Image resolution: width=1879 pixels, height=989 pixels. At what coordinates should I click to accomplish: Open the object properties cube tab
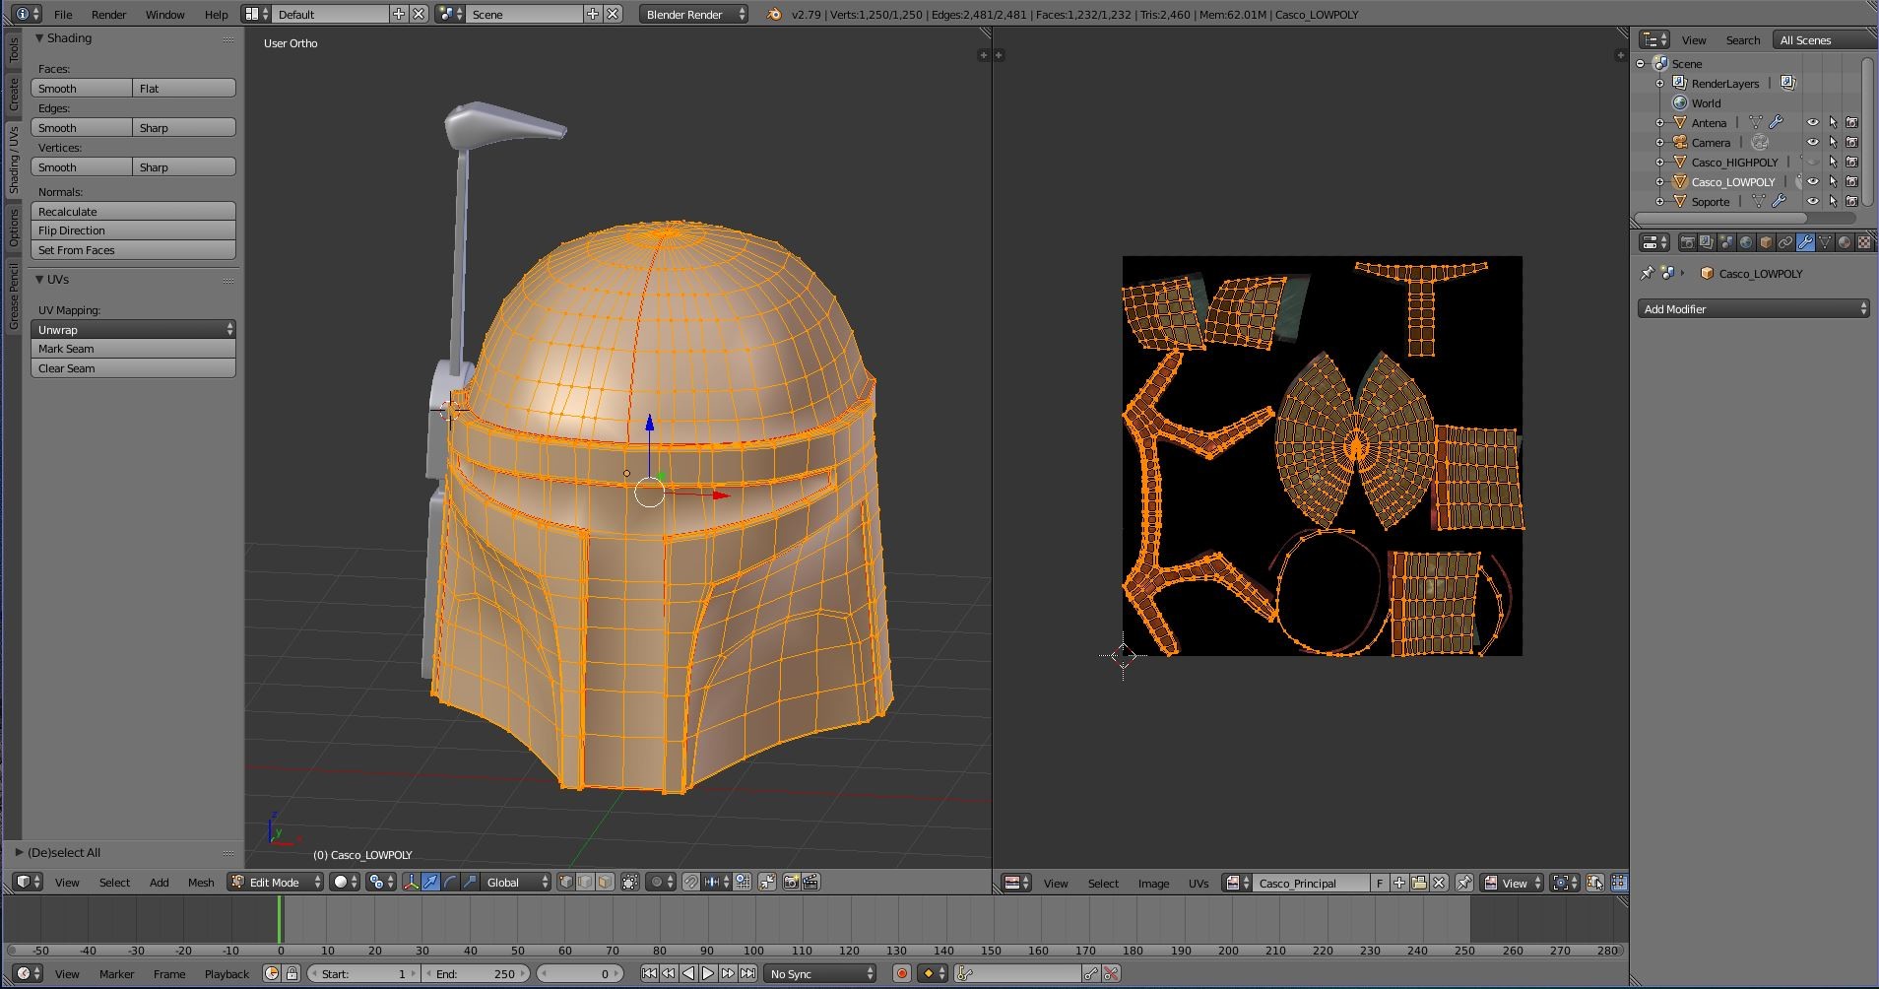click(x=1766, y=242)
